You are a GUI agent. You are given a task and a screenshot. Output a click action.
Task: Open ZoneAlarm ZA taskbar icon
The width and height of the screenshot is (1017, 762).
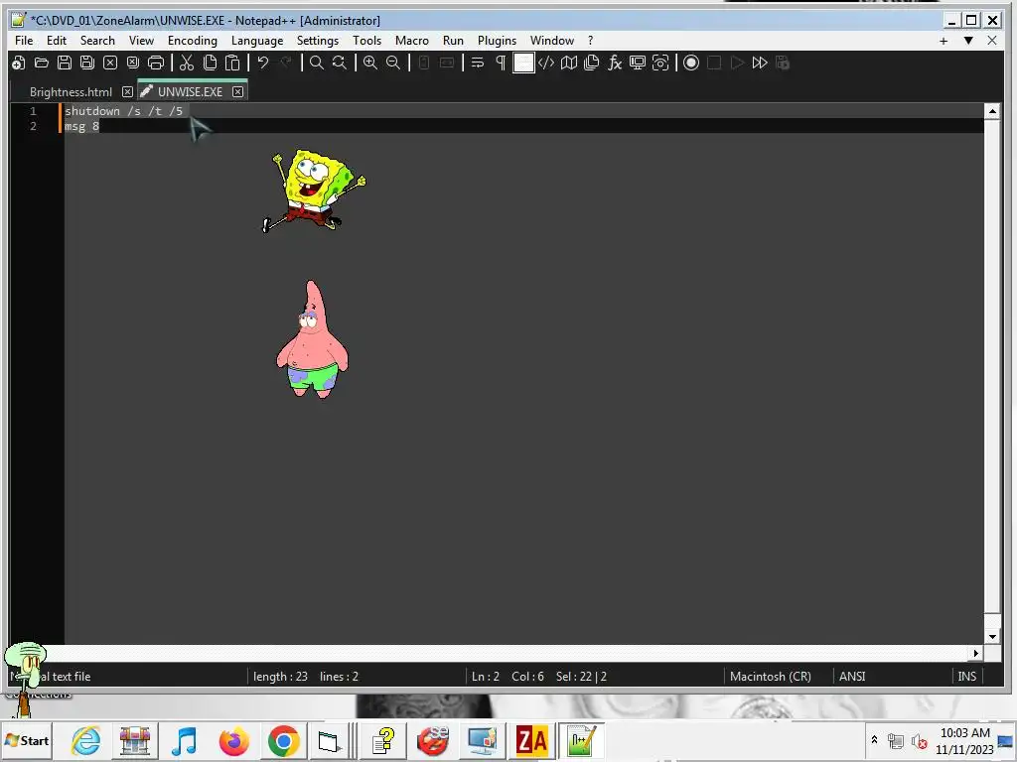coord(531,740)
